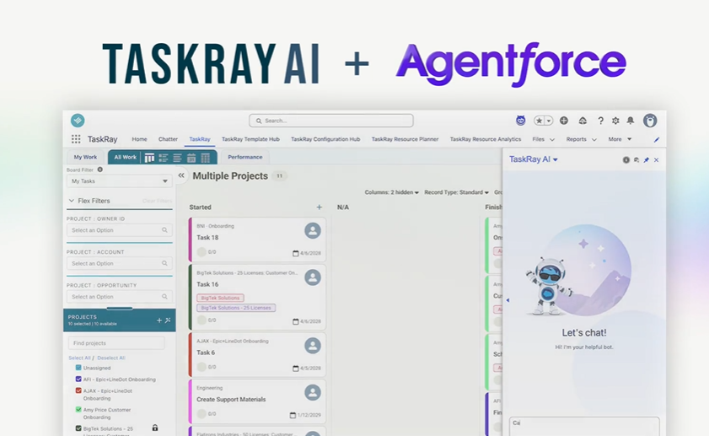The height and width of the screenshot is (436, 709).
Task: Toggle Task 18 completion circle
Action: click(201, 252)
